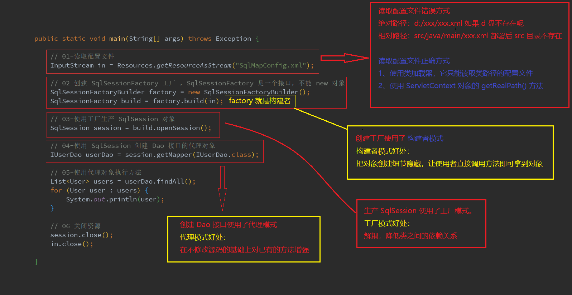This screenshot has width=572, height=295.
Task: Click the '生产 SqlSession 使用了工厂模式' note title
Action: pyautogui.click(x=418, y=211)
